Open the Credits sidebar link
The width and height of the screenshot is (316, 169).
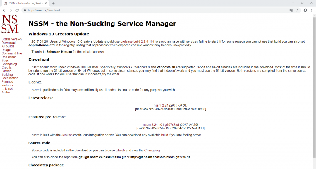[x=6, y=67]
